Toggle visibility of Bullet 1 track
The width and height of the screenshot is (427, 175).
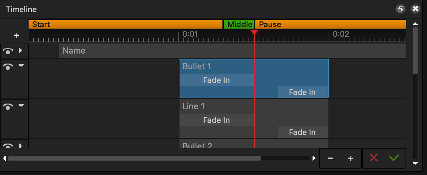[8, 66]
